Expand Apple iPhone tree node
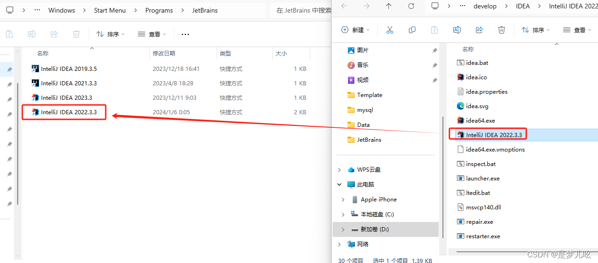This screenshot has height=263, width=598. click(x=343, y=200)
